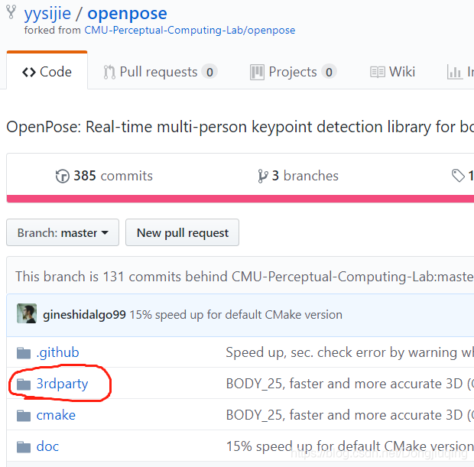The width and height of the screenshot is (474, 467).
Task: Click the doc folder icon
Action: 24,447
